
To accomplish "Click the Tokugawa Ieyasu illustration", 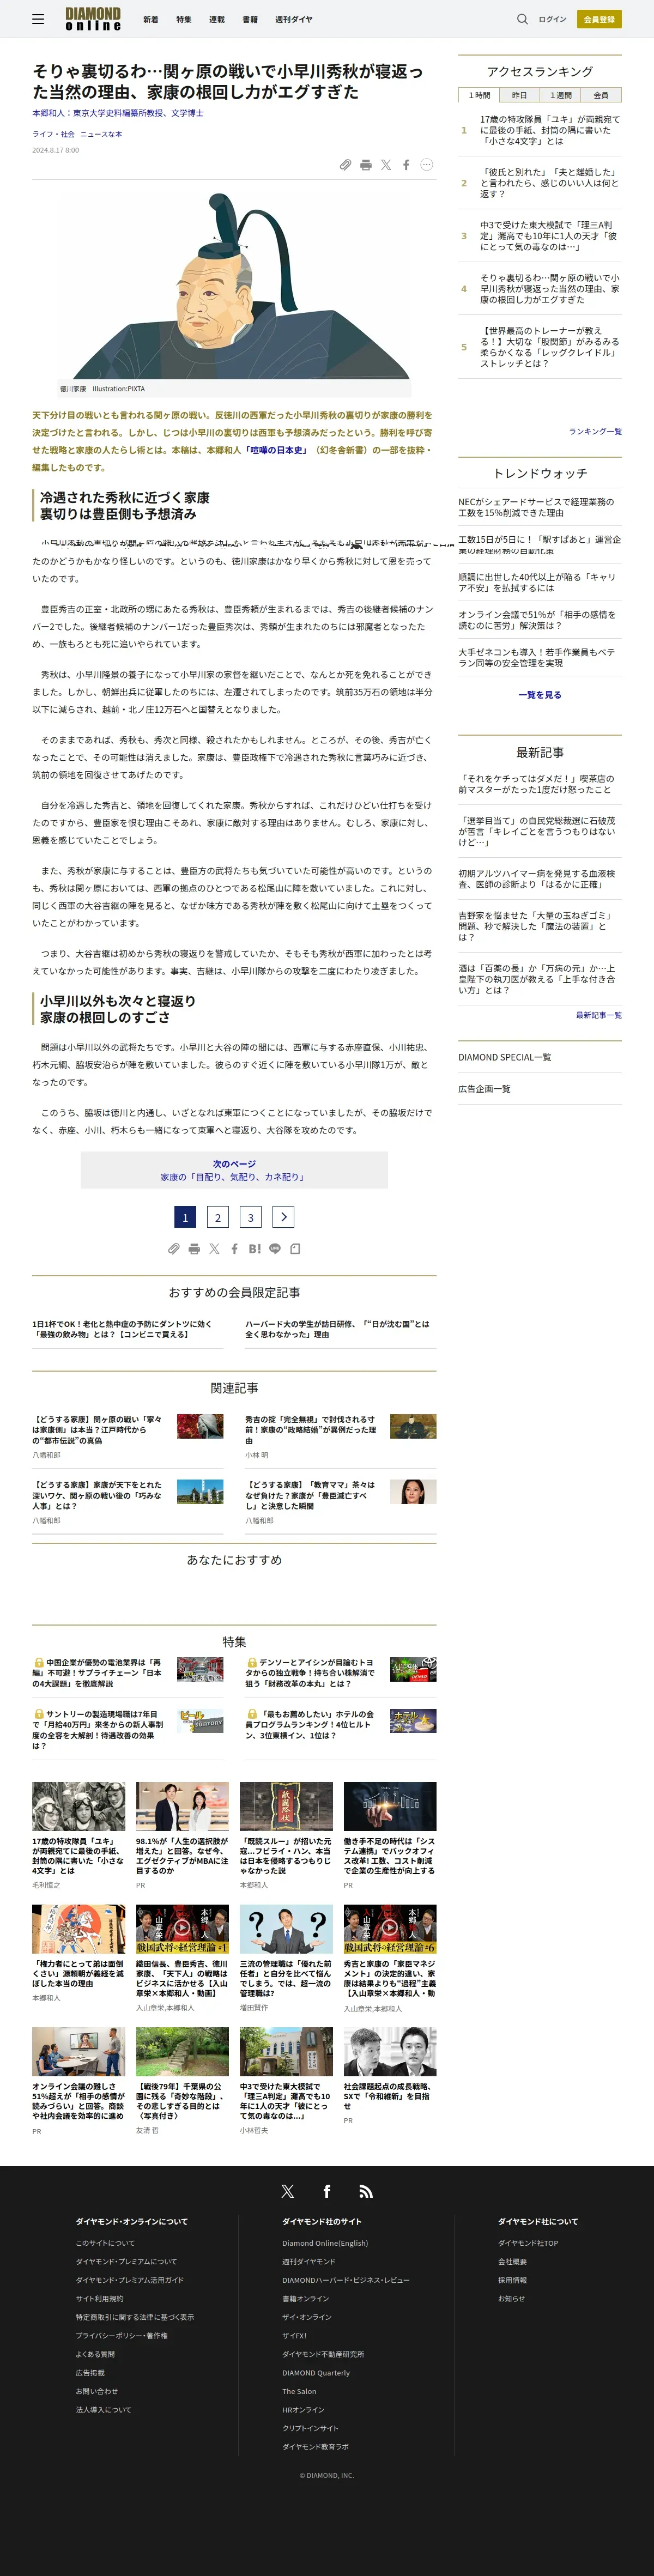I will [234, 285].
